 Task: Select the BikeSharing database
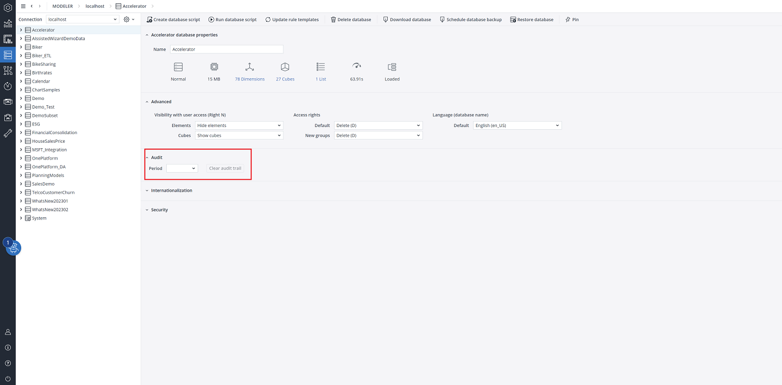pyautogui.click(x=43, y=64)
